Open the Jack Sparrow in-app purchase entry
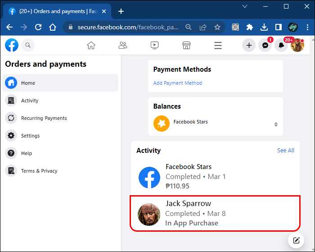Viewport: 315px width, 252px height. coord(215,214)
